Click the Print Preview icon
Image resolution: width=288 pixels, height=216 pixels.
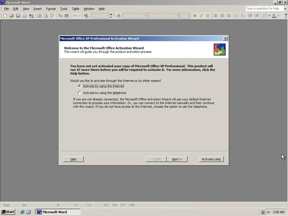click(46, 16)
